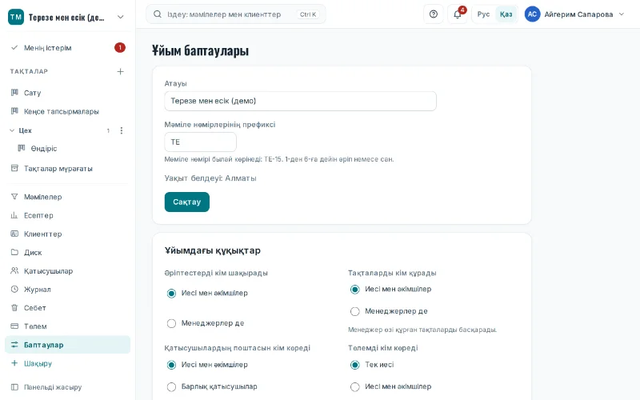The image size is (640, 400).
Task: Switch language to Қаз
Action: tap(506, 14)
